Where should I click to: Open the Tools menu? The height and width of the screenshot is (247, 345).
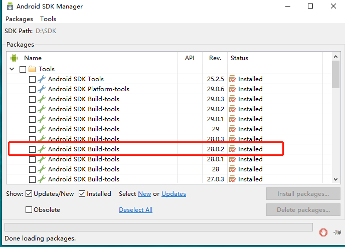tap(48, 19)
